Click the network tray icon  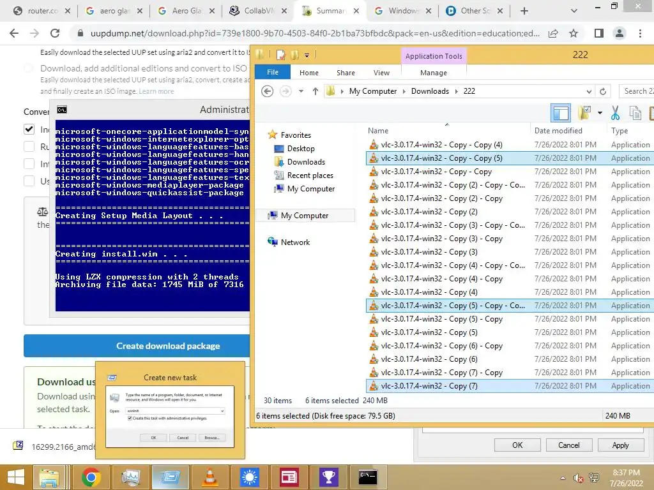[593, 478]
